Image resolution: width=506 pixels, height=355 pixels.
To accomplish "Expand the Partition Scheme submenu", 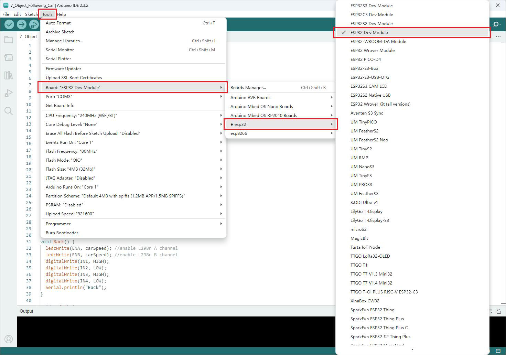I will (x=133, y=196).
